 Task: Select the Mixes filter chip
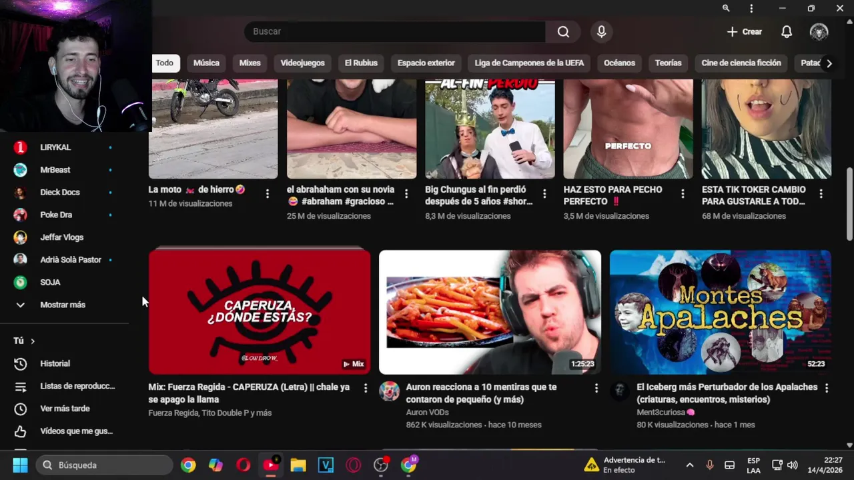pos(250,63)
